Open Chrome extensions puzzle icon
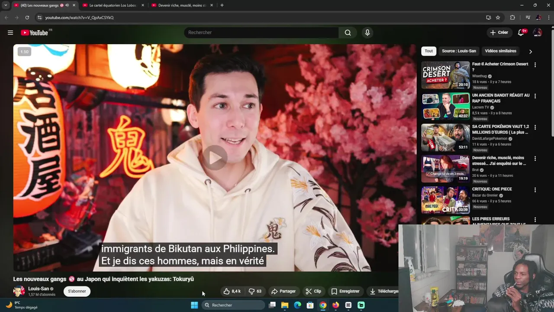The width and height of the screenshot is (554, 312). click(x=512, y=17)
